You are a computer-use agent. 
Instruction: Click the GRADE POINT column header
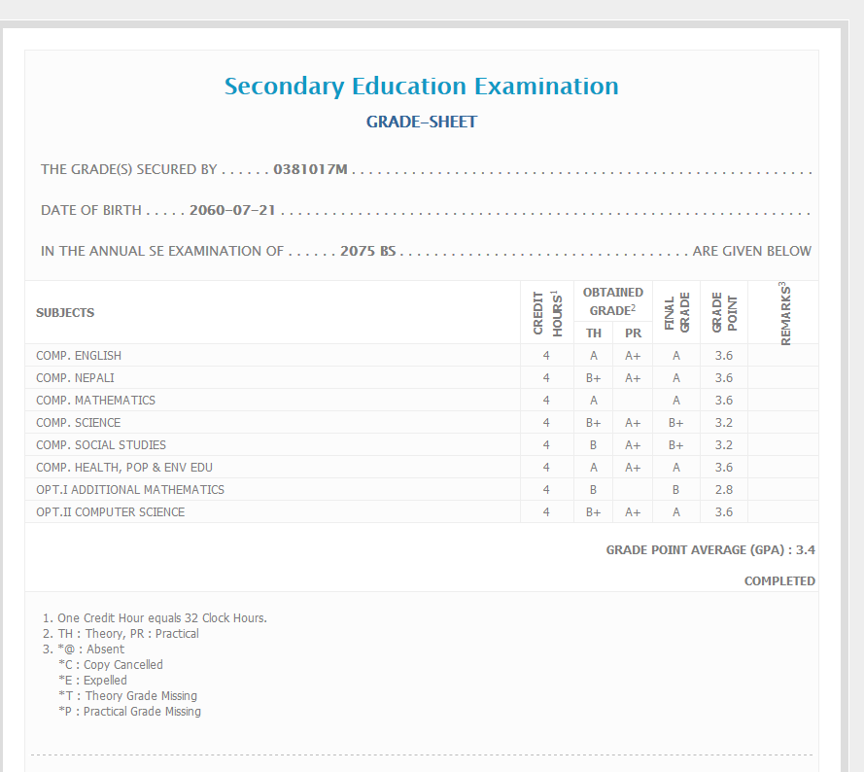[x=724, y=313]
